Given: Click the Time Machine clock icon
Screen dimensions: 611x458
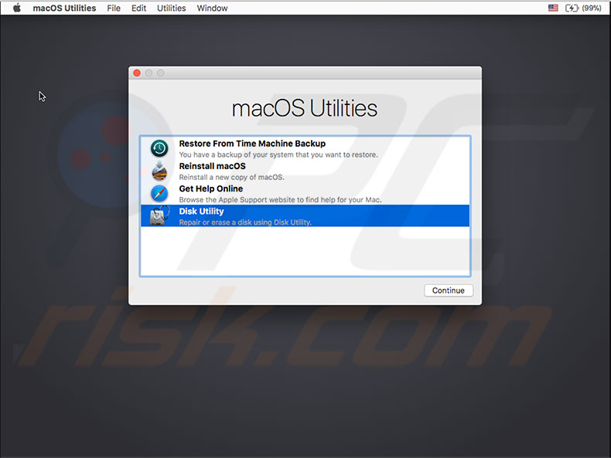Looking at the screenshot, I should [x=159, y=148].
